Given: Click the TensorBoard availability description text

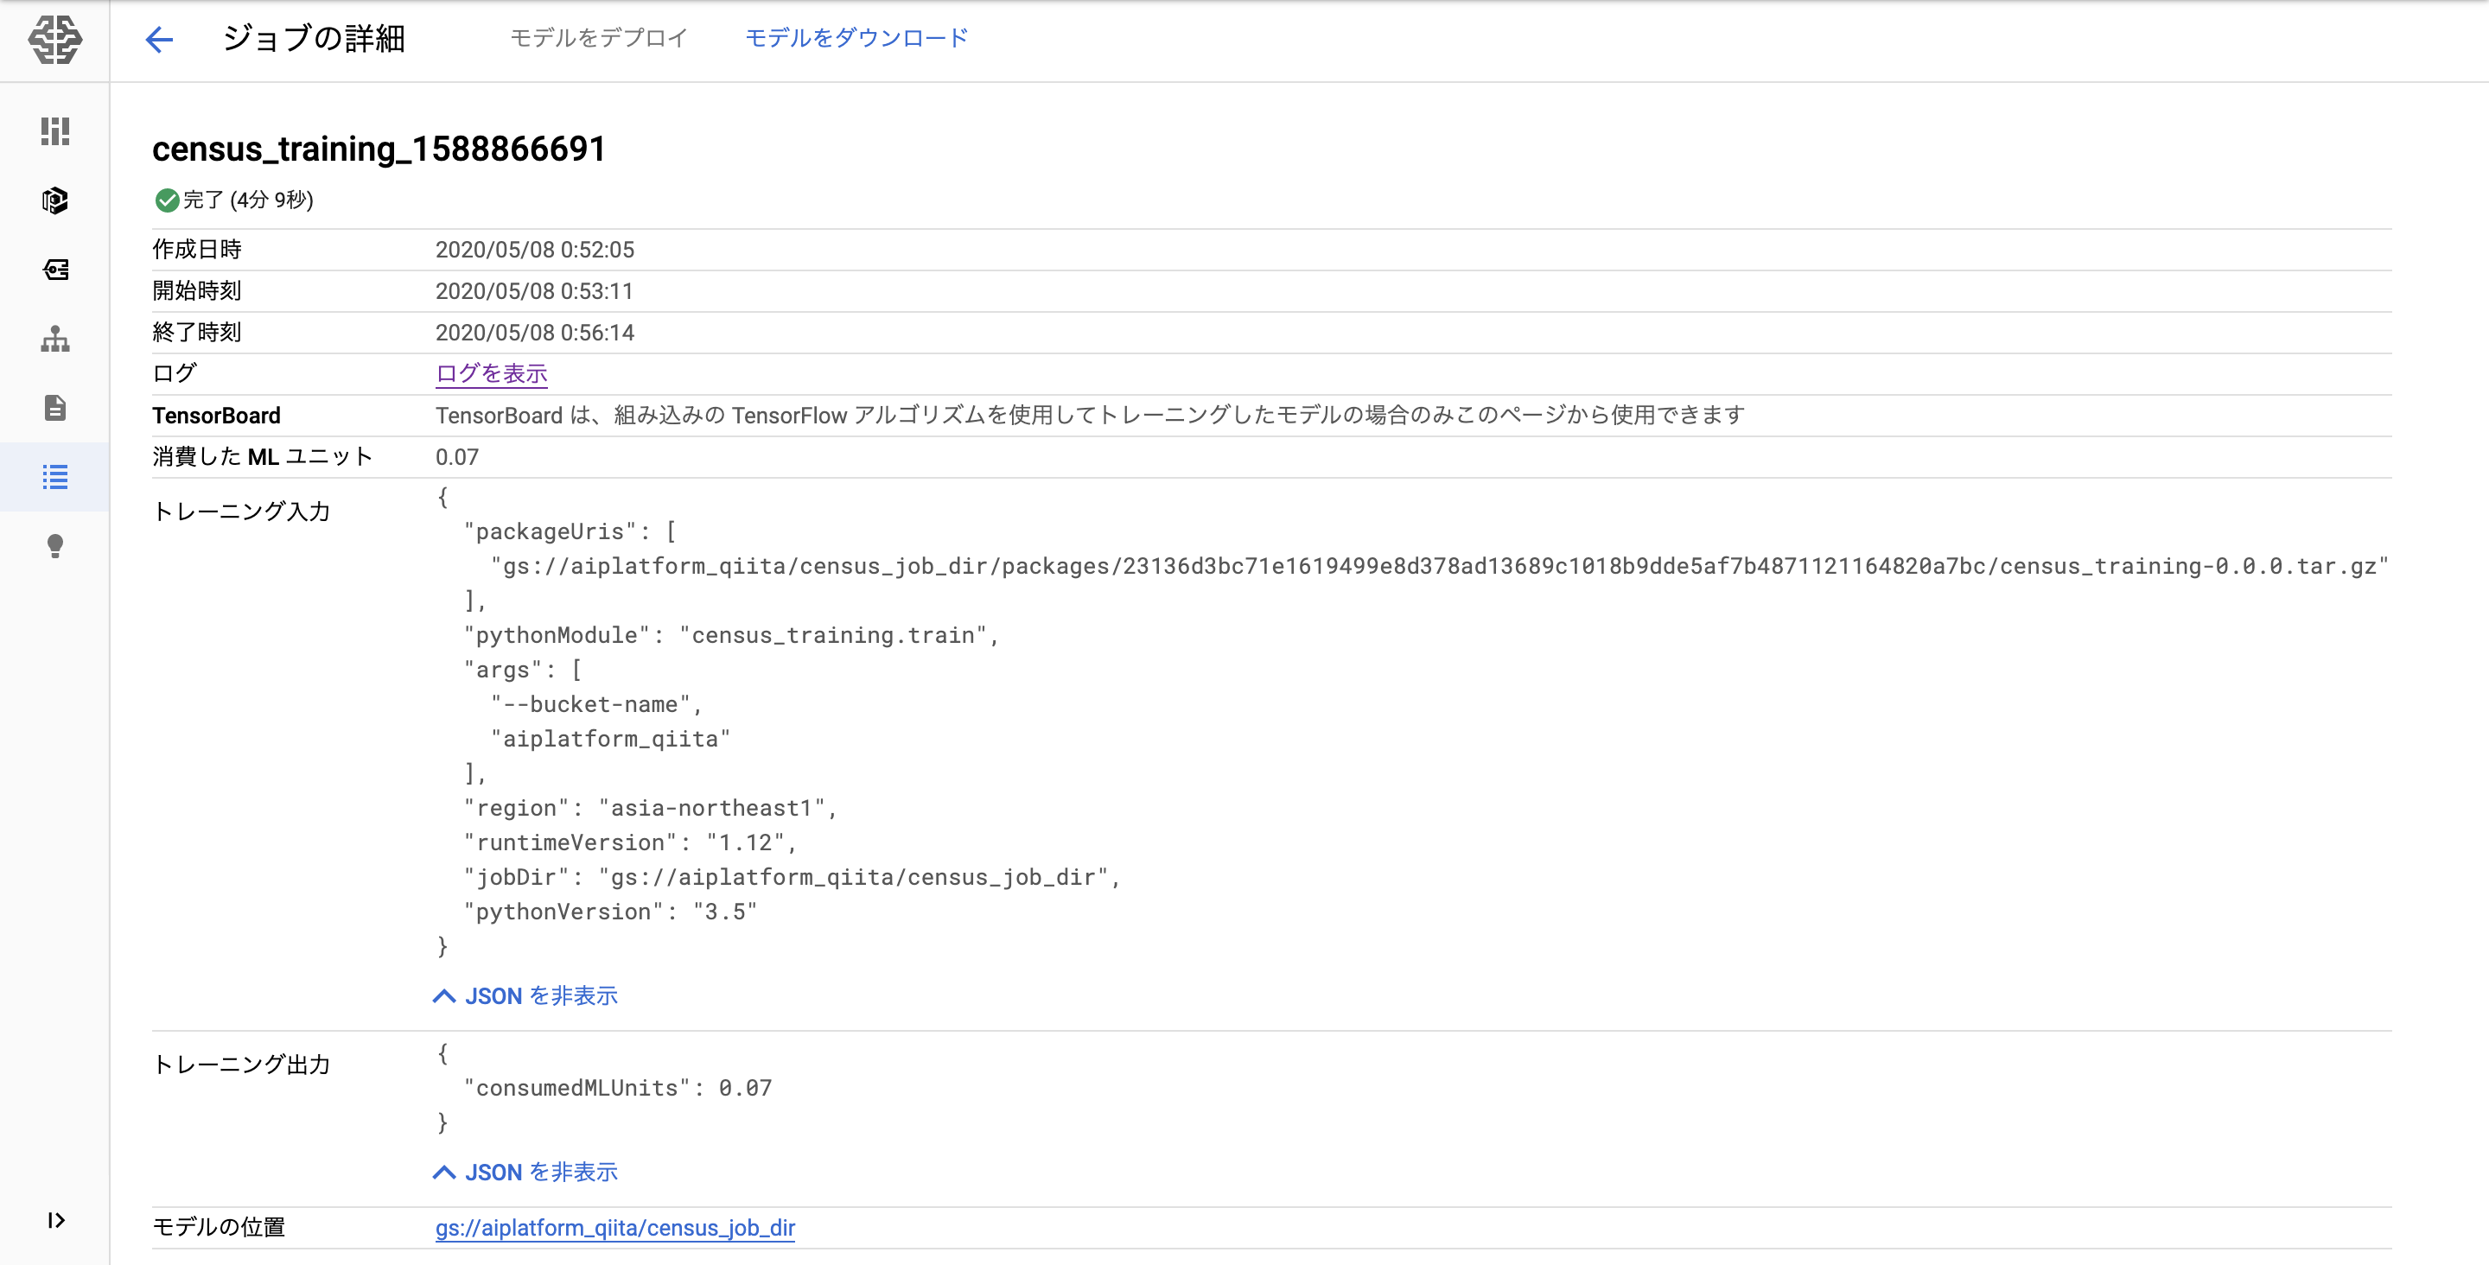Looking at the screenshot, I should 1090,416.
